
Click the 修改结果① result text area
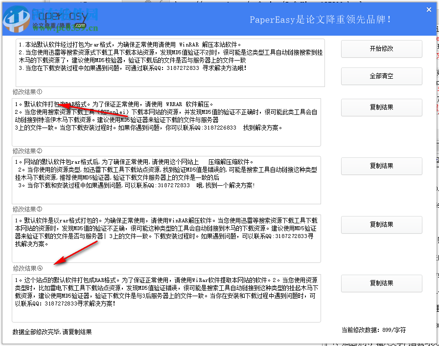[166, 120]
